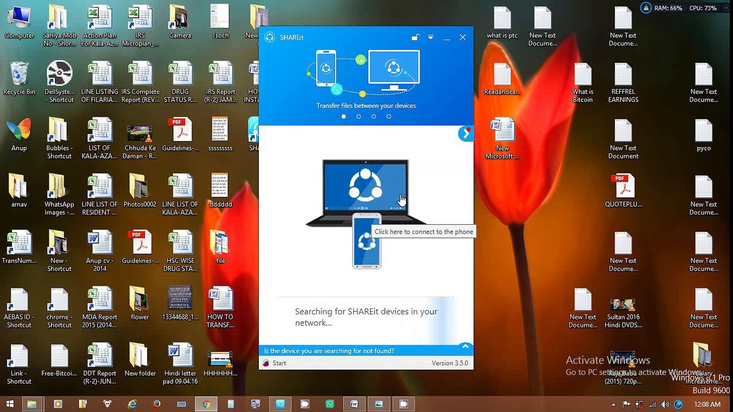This screenshot has width=733, height=412.
Task: Open the SHAREit menu dropdown arrow
Action: (x=431, y=38)
